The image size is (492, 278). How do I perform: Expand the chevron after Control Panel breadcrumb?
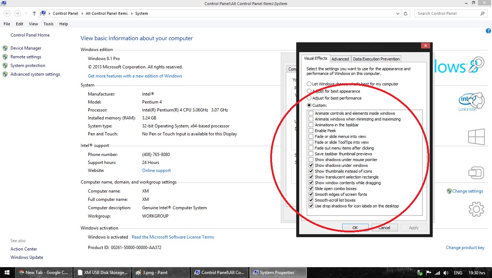82,13
